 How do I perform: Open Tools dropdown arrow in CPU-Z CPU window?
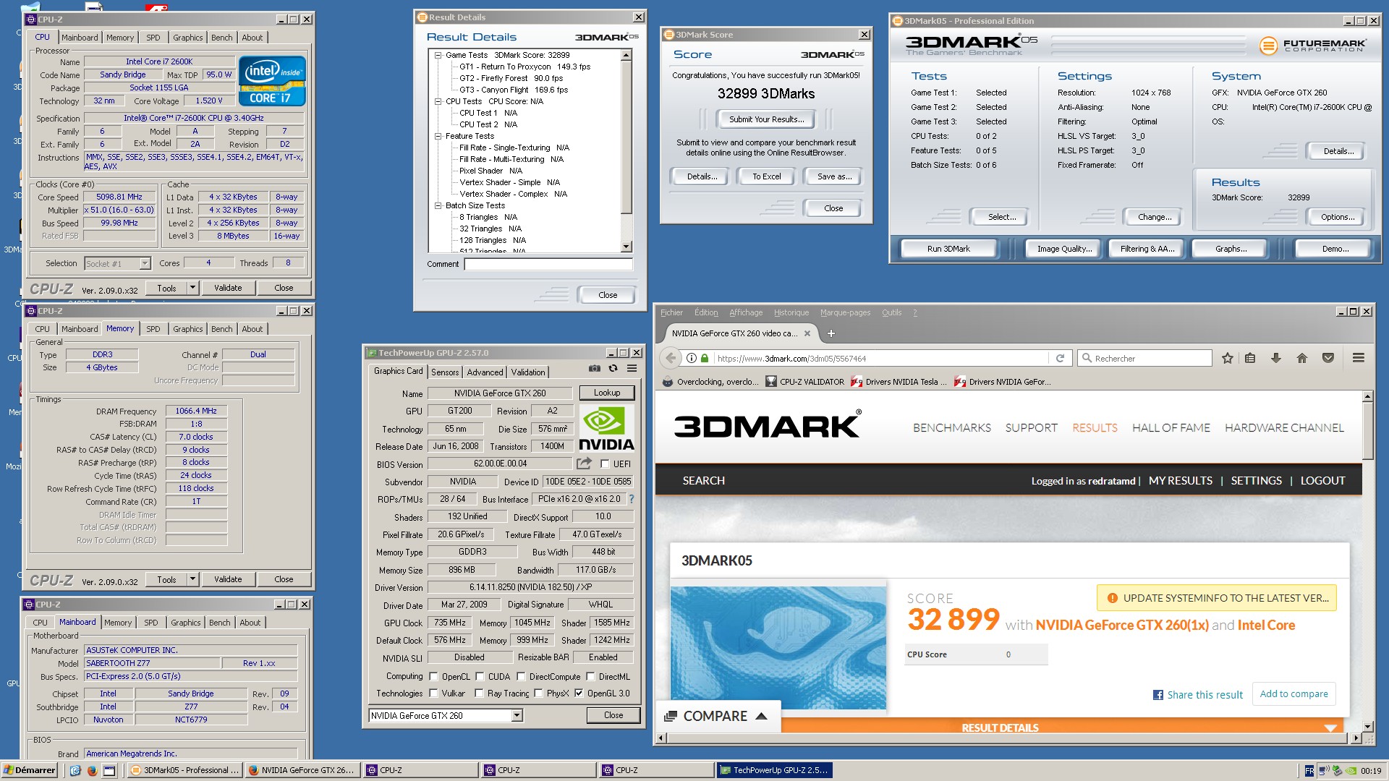coord(192,288)
